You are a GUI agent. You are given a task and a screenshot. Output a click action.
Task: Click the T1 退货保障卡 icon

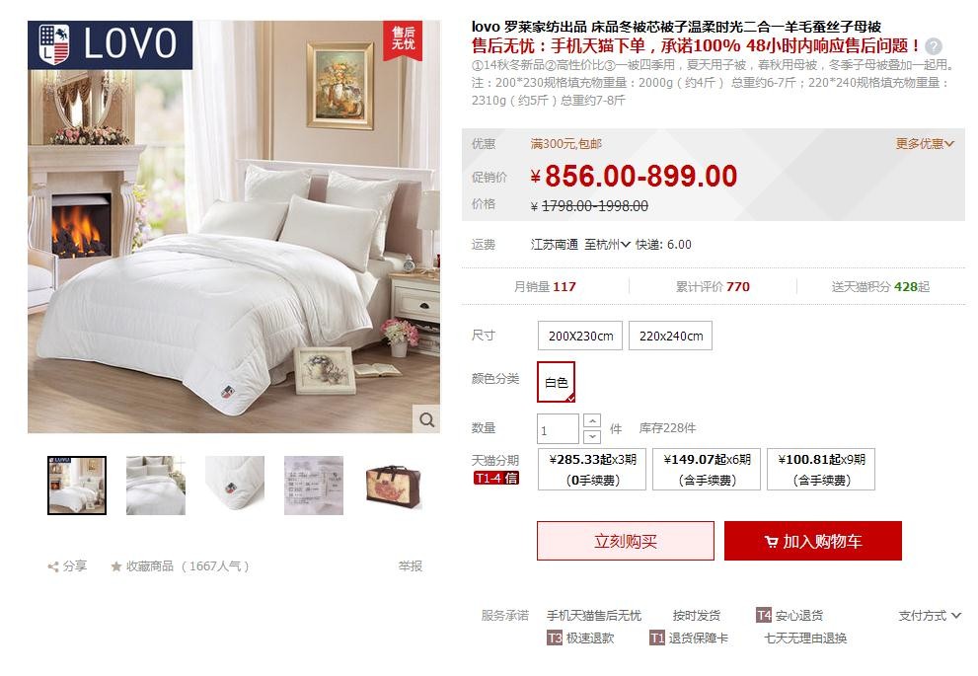point(657,638)
